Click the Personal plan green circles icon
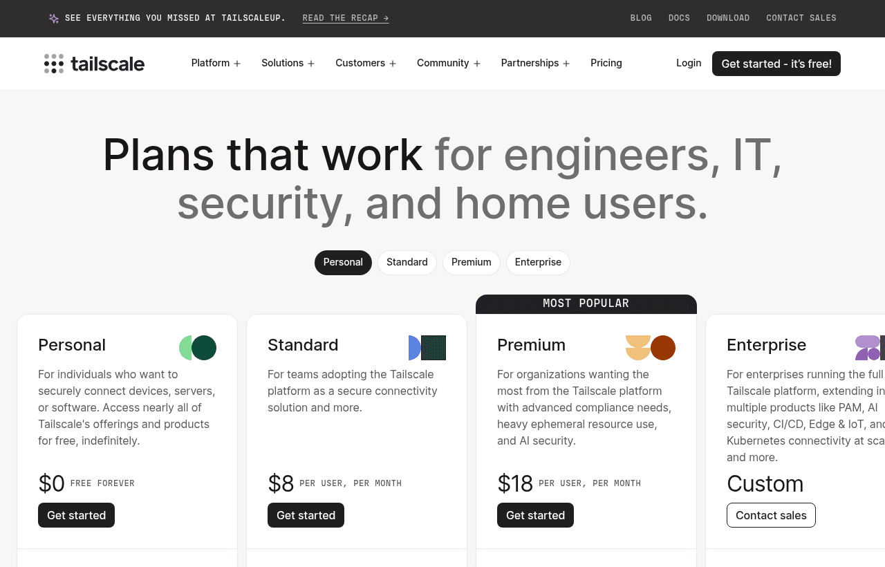This screenshot has height=567, width=885. tap(198, 348)
